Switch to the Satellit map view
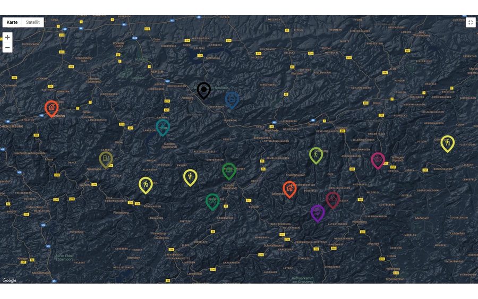This screenshot has height=299, width=478. (x=33, y=22)
